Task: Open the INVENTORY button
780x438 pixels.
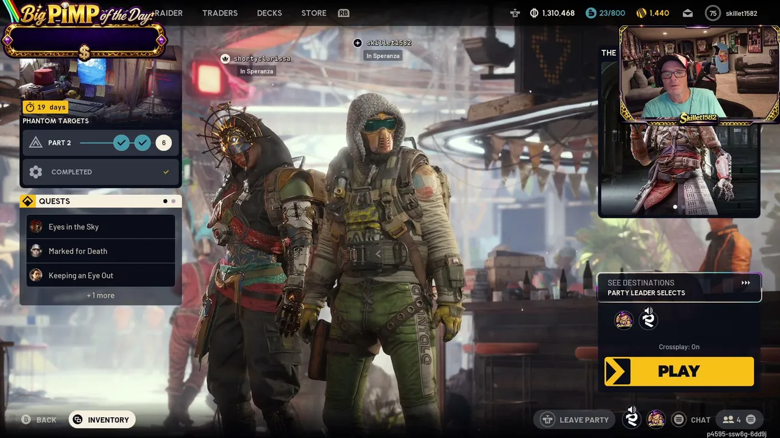Action: (x=102, y=420)
